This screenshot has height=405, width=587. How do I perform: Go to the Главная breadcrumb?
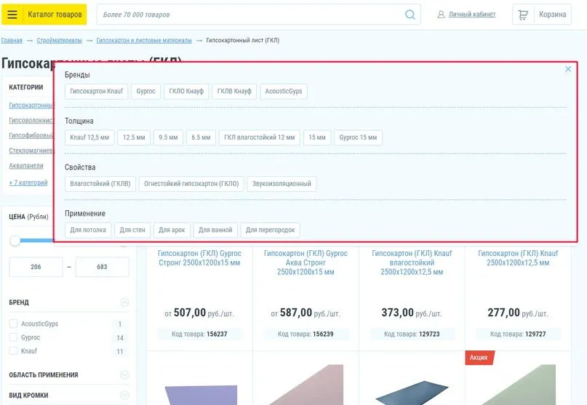[x=12, y=41]
